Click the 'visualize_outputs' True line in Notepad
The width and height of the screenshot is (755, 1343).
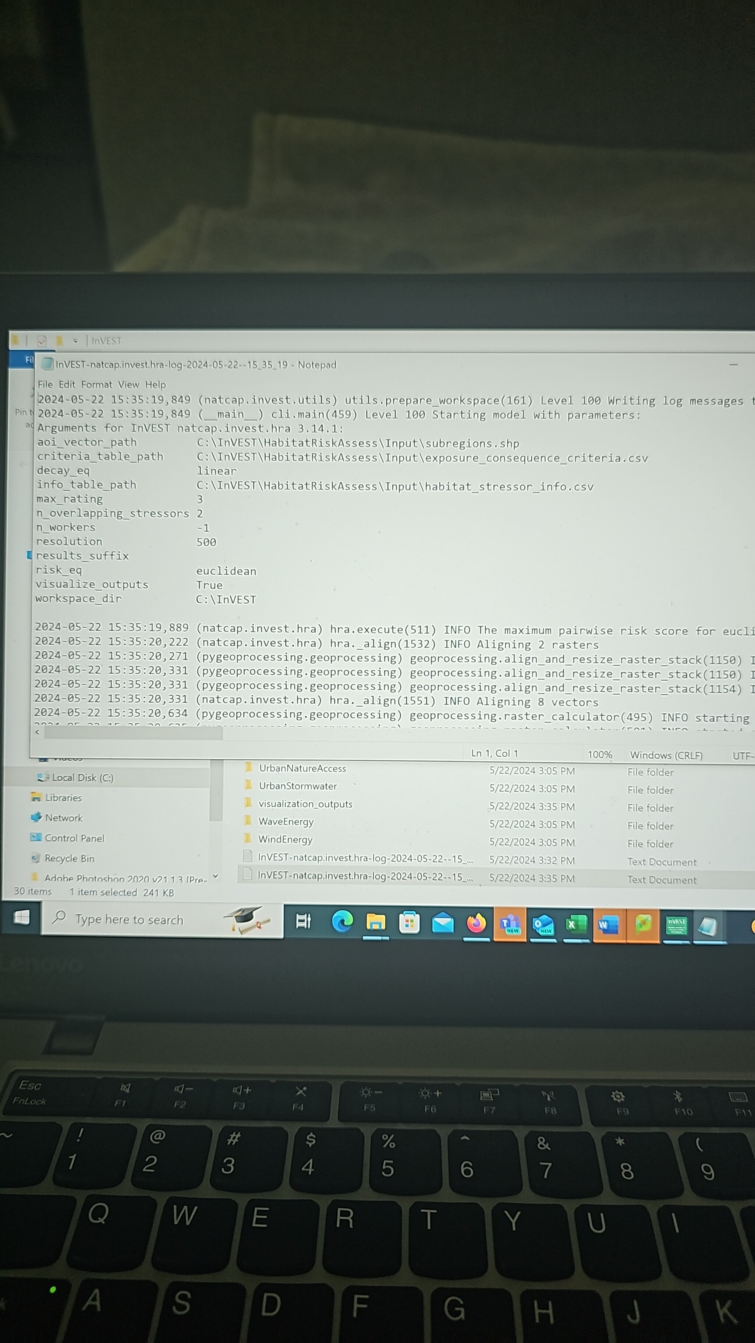pos(129,585)
